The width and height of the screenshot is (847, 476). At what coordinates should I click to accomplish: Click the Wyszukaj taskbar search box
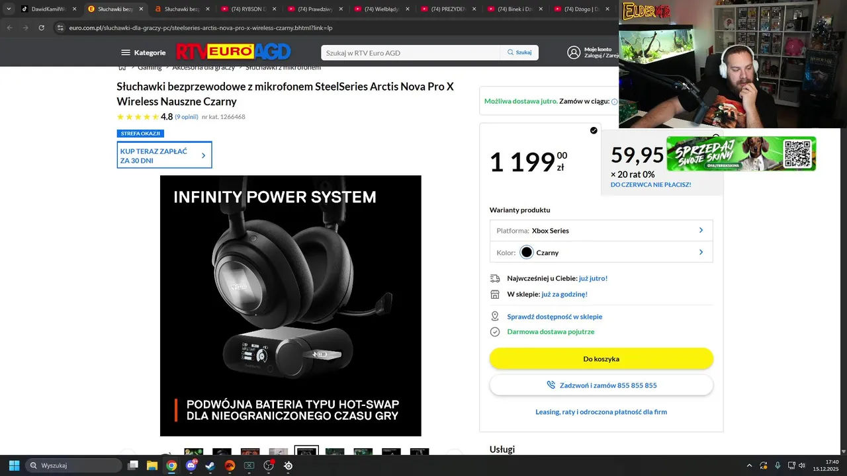point(72,465)
